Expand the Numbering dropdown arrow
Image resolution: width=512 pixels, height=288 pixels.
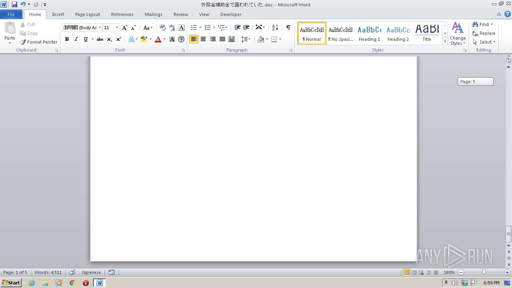coord(214,28)
